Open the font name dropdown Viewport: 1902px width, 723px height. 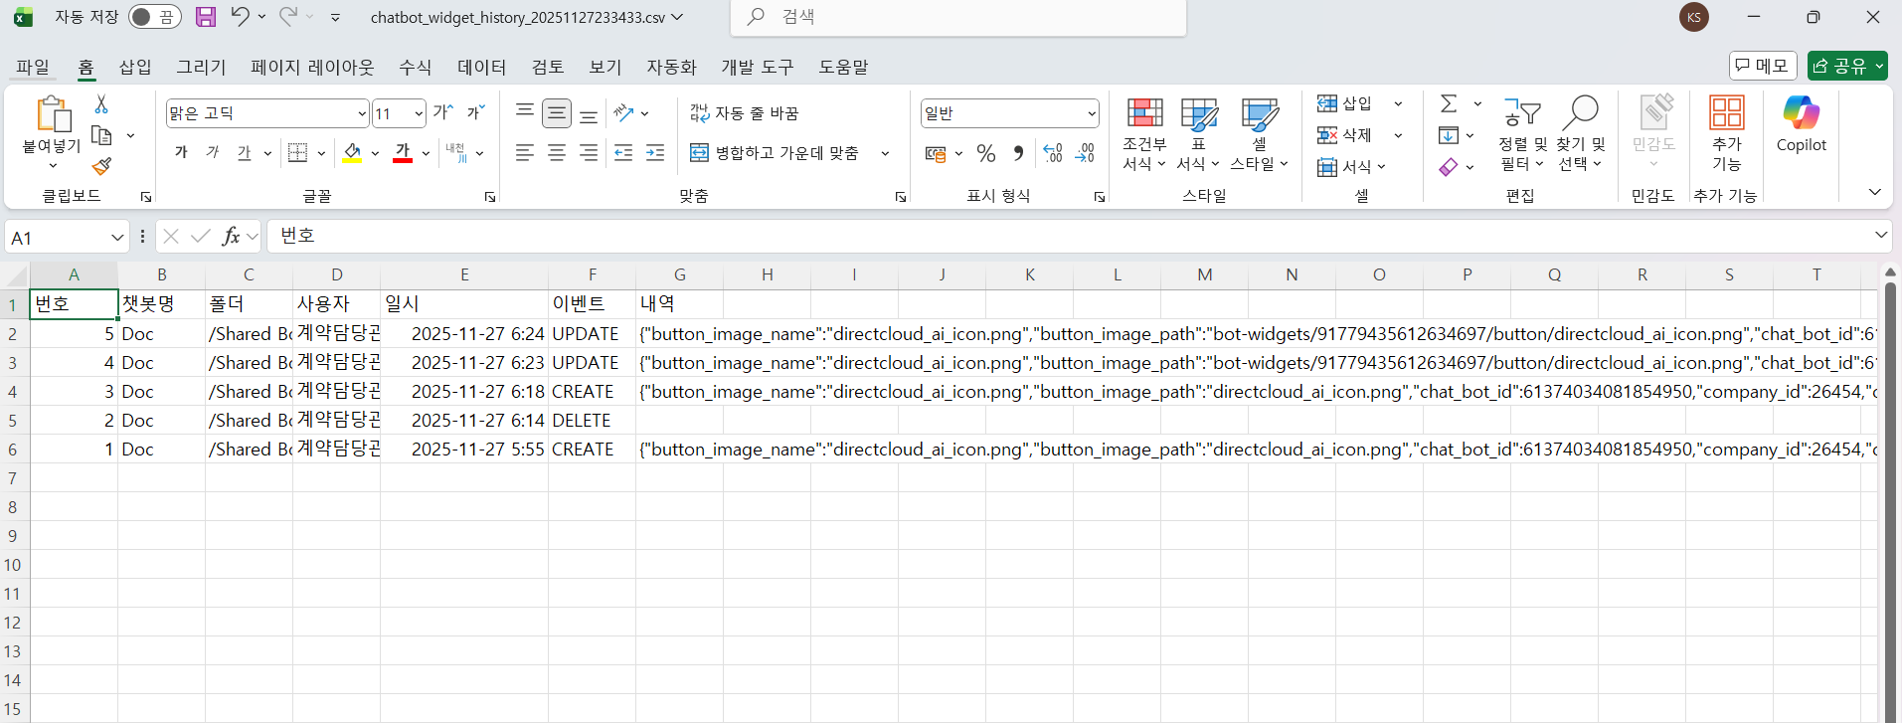(361, 113)
